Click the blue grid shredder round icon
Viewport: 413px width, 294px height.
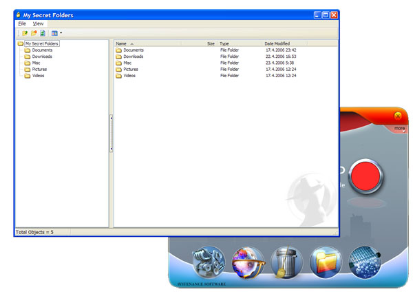(365, 262)
